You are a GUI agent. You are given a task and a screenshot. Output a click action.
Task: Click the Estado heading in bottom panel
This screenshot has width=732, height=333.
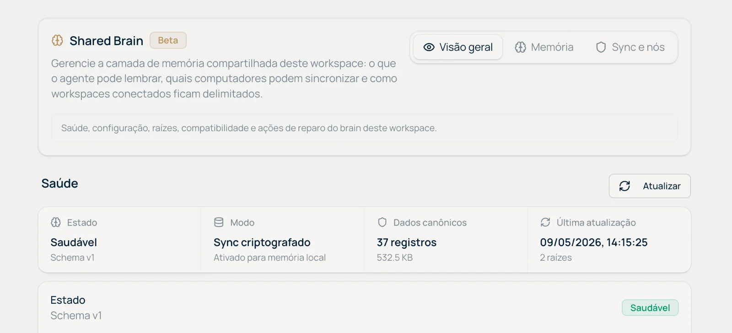point(68,300)
